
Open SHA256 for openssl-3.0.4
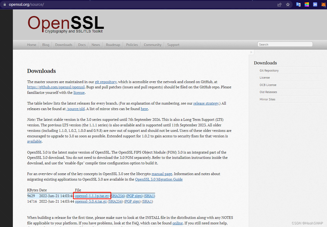tap(115, 202)
